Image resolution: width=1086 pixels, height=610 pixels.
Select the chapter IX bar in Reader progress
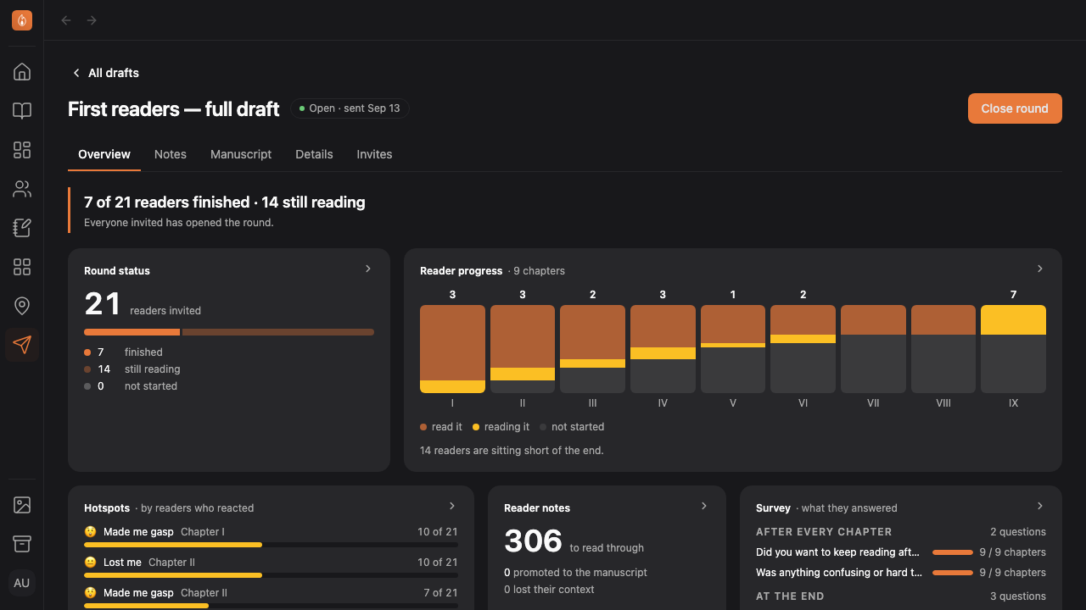(x=1013, y=349)
